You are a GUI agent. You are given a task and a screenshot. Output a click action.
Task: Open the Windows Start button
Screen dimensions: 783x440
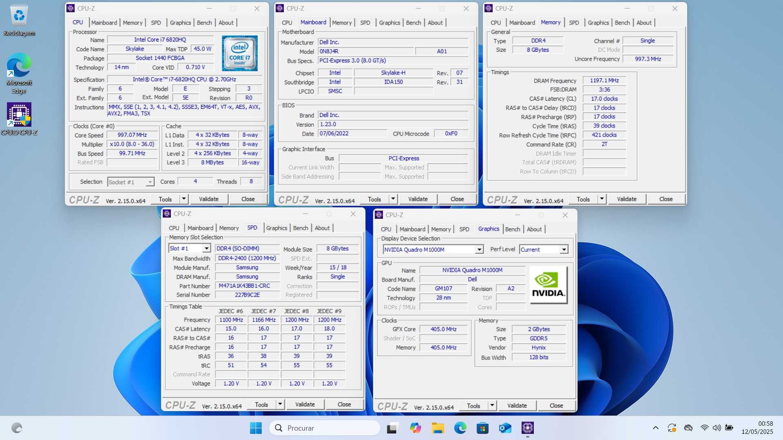click(x=256, y=428)
